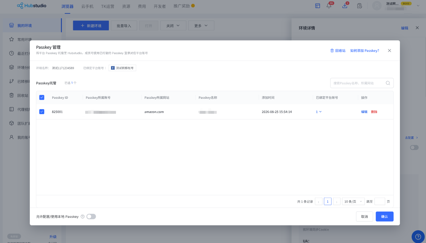Image resolution: width=426 pixels, height=243 pixels.
Task: Open the blue support help bubble
Action: tap(418, 237)
